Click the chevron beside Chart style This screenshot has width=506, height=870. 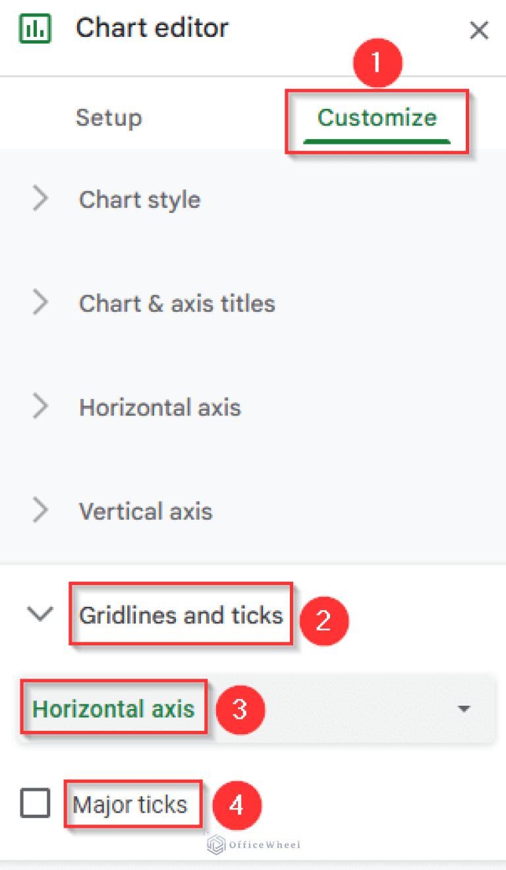pyautogui.click(x=40, y=199)
